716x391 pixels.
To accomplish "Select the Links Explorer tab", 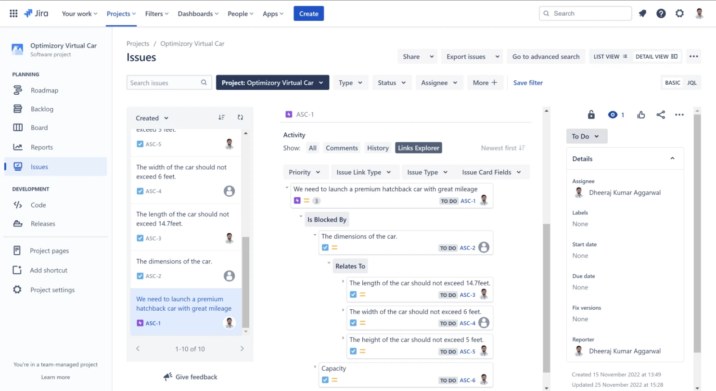I will point(419,148).
